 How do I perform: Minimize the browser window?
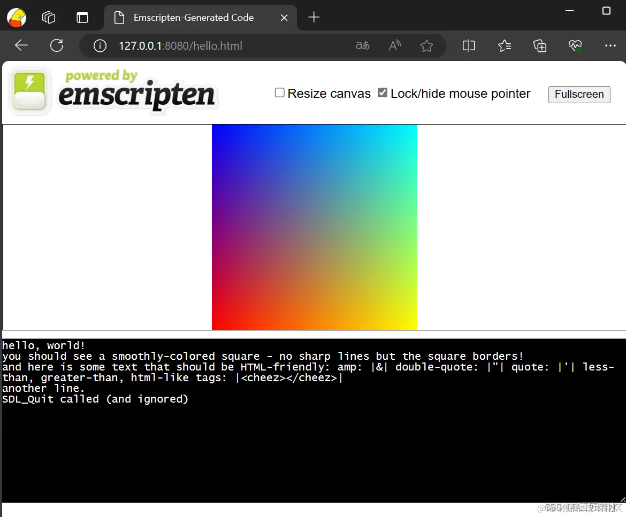click(x=570, y=11)
